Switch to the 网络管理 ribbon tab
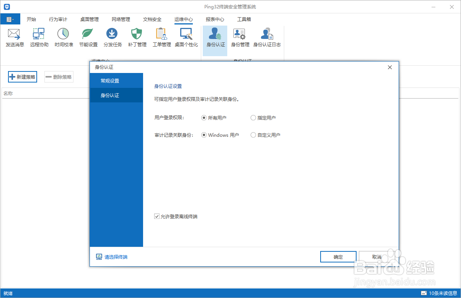This screenshot has width=461, height=298. [121, 19]
